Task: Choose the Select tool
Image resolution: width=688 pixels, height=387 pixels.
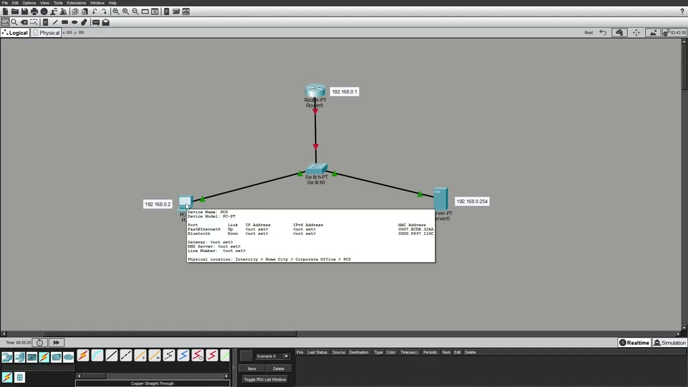Action: [x=5, y=22]
